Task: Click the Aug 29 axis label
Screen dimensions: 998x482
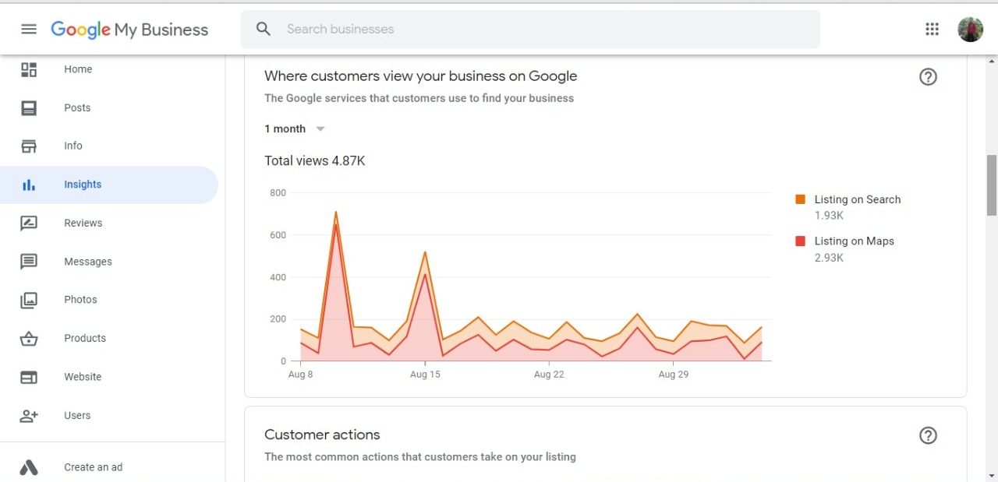Action: coord(673,375)
